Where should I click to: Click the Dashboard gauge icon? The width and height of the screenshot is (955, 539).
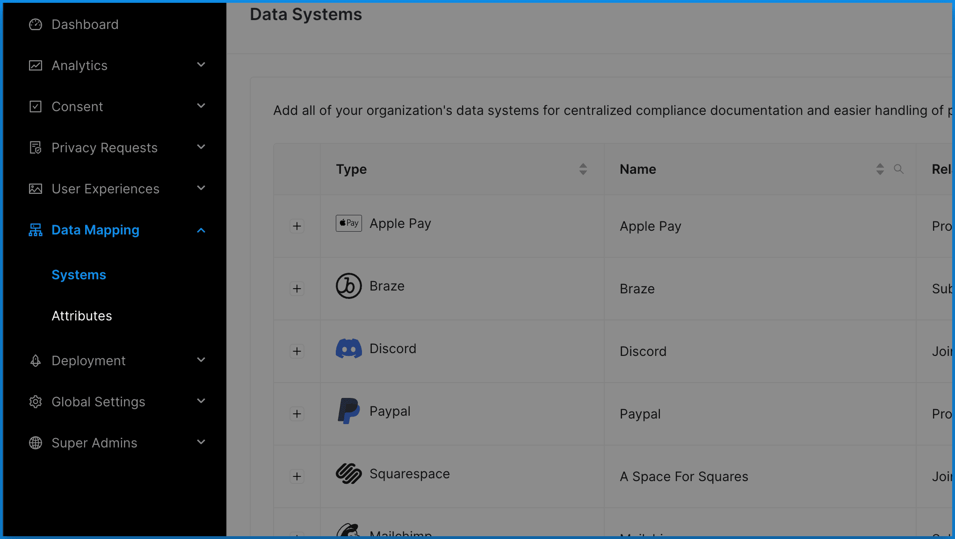[x=36, y=24]
